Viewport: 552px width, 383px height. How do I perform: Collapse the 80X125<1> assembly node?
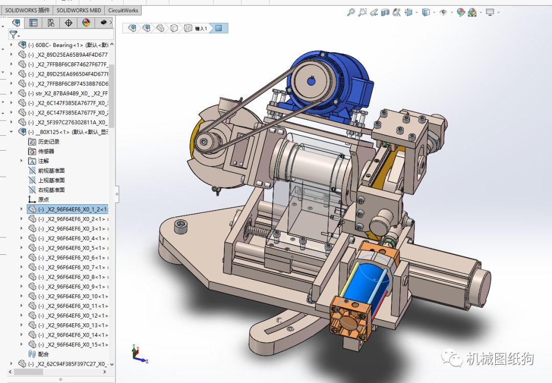[x=12, y=132]
